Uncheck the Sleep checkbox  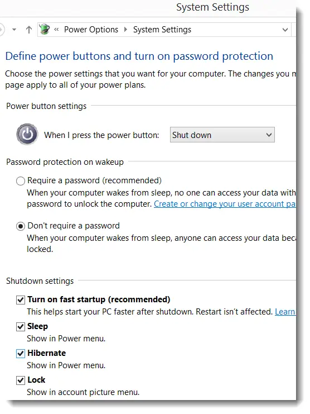[x=21, y=327]
